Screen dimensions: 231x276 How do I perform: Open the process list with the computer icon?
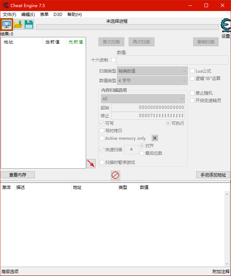pos(7,25)
